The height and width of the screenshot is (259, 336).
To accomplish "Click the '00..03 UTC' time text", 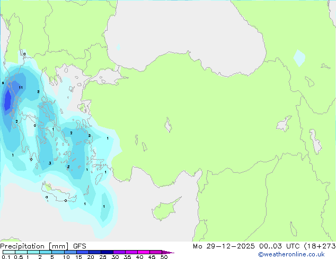I will [x=279, y=246].
